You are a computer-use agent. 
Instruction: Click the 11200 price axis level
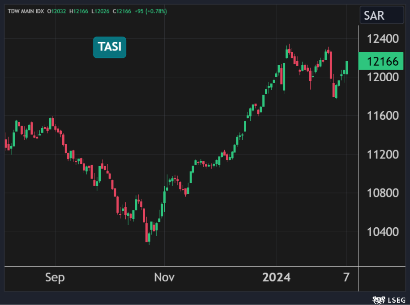(x=383, y=155)
